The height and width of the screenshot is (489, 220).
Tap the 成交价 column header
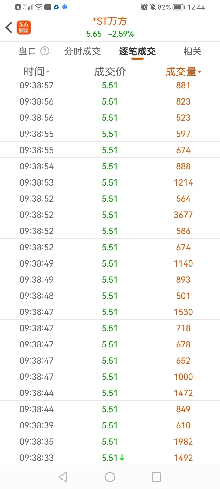click(x=110, y=72)
